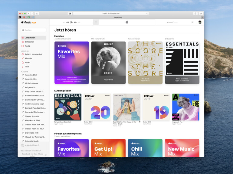Open the Acoustic Chill playlist
Screen dimensions: 233x174
[34, 75]
